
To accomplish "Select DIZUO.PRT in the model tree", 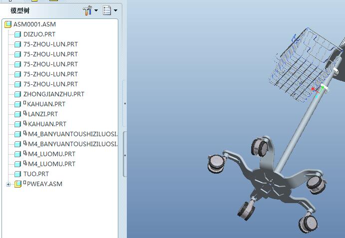I will 39,34.
